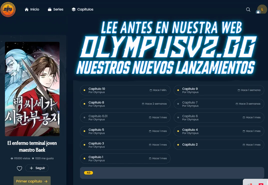Click the series title El enfermo terminal
This screenshot has width=268, height=185.
pos(32,146)
